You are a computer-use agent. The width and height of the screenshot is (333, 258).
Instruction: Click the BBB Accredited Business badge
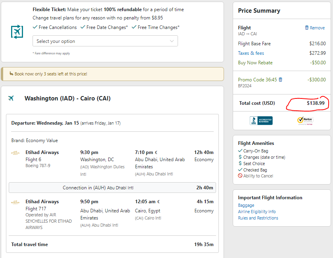click(x=261, y=121)
